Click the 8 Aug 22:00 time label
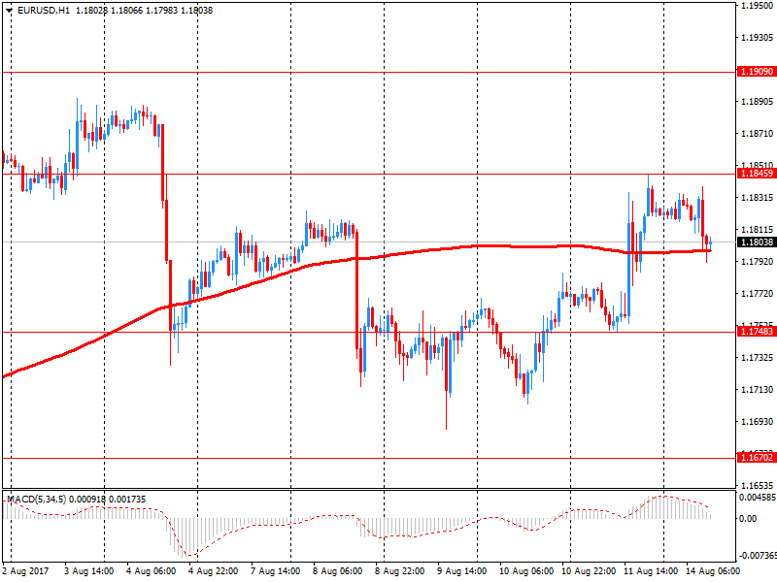The width and height of the screenshot is (777, 582). tap(400, 571)
